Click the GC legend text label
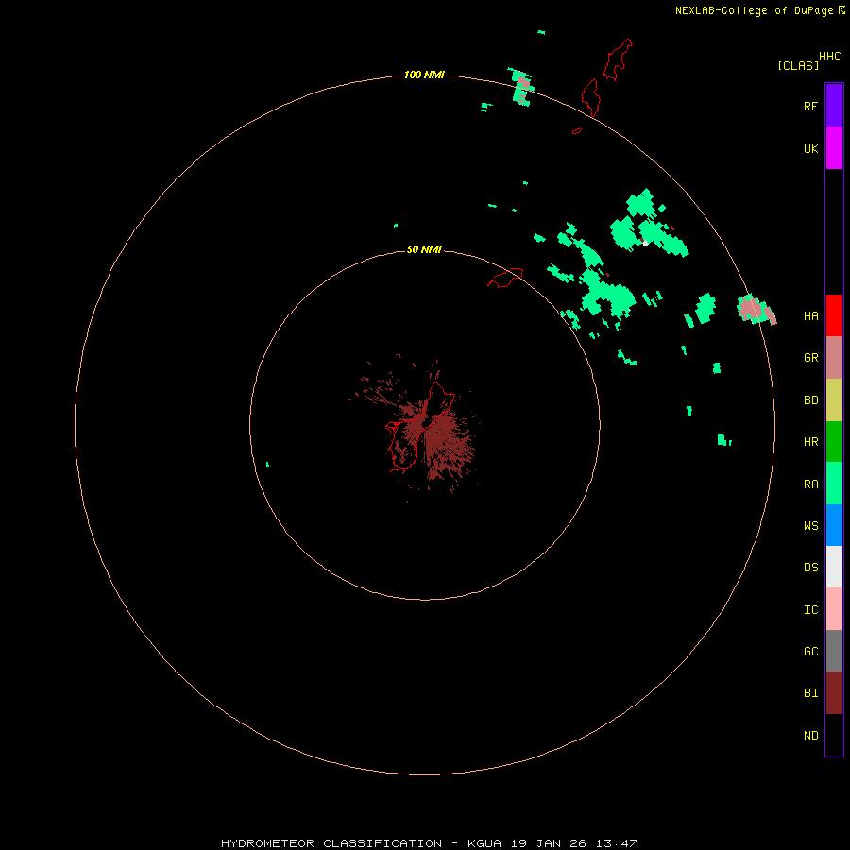The height and width of the screenshot is (850, 850). [x=810, y=652]
